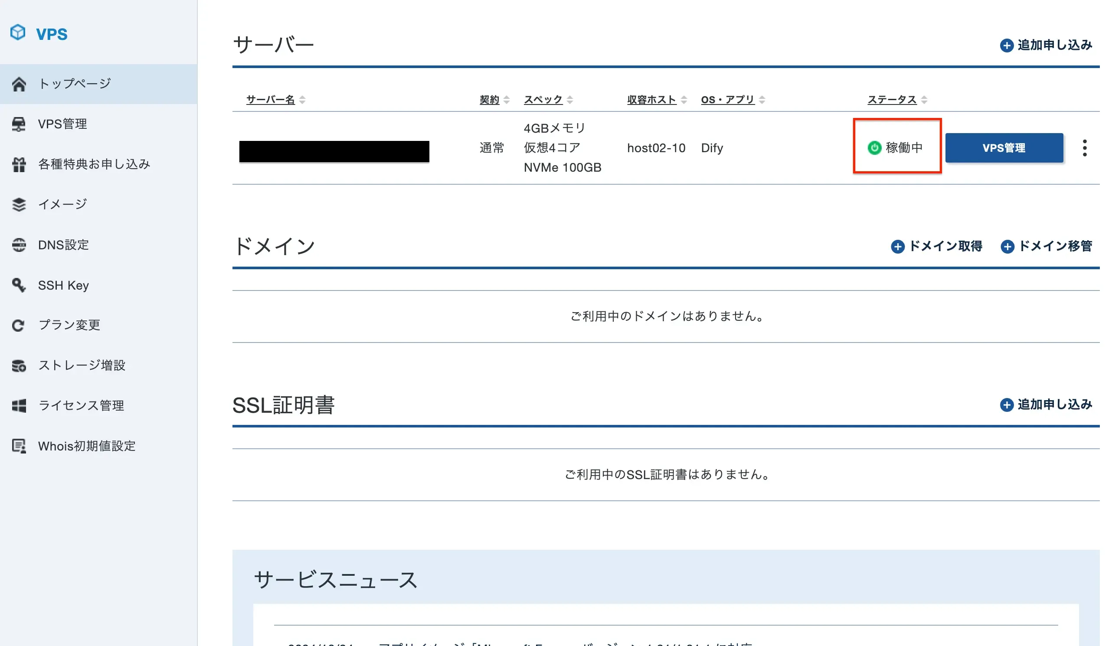
Task: Go to ライセンス管理 in the sidebar
Action: coord(98,406)
